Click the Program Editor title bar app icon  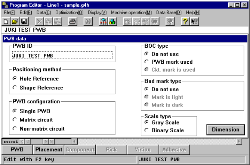pyautogui.click(x=5, y=5)
